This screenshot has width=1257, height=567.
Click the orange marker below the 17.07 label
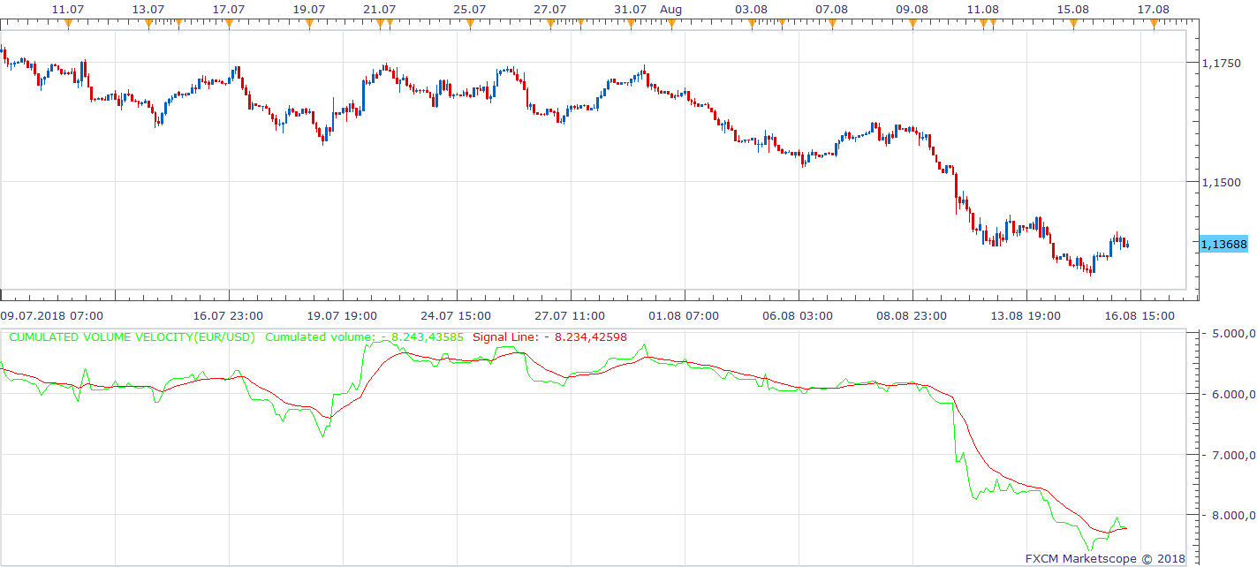(229, 24)
